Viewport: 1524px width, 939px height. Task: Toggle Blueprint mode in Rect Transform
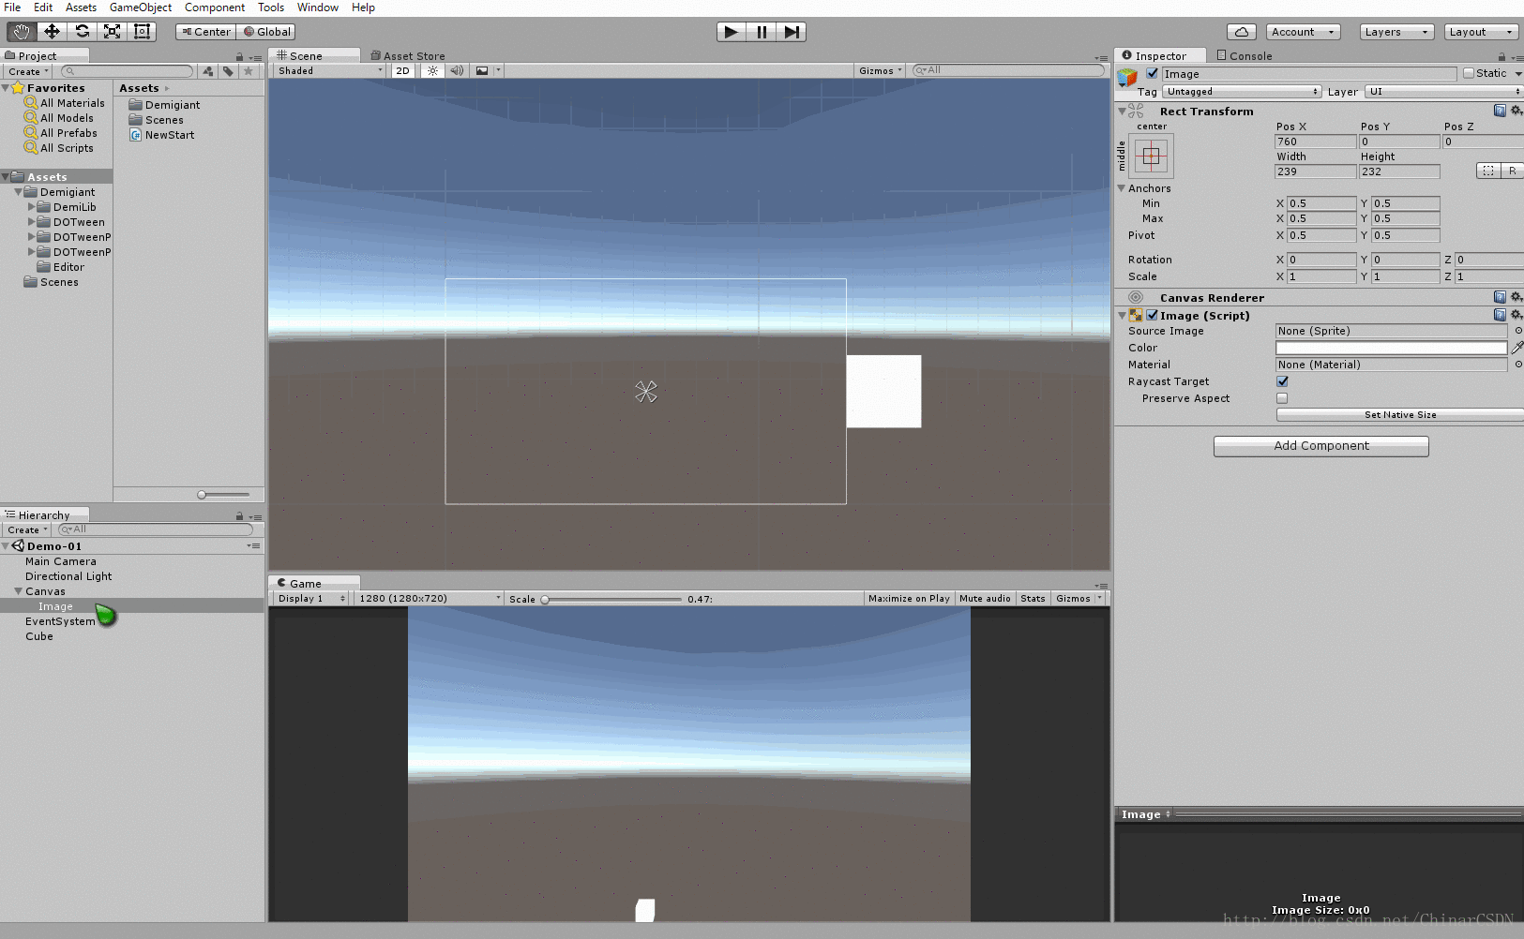pos(1488,171)
